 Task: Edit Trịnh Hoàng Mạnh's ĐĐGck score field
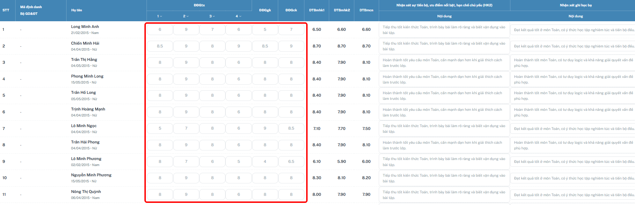pyautogui.click(x=291, y=112)
